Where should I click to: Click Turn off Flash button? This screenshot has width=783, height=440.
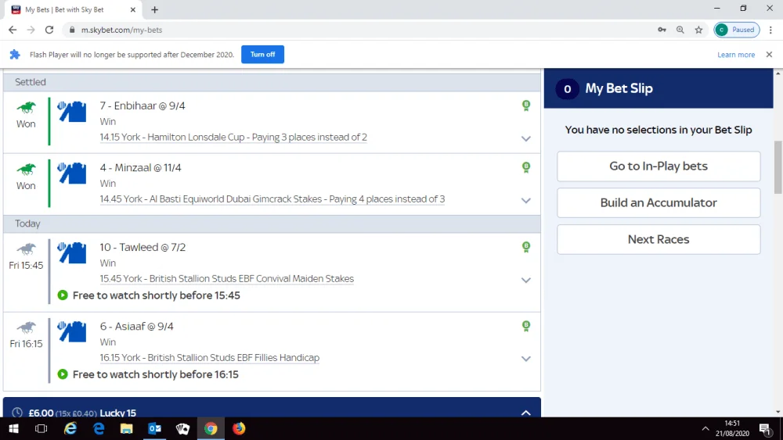pyautogui.click(x=262, y=54)
